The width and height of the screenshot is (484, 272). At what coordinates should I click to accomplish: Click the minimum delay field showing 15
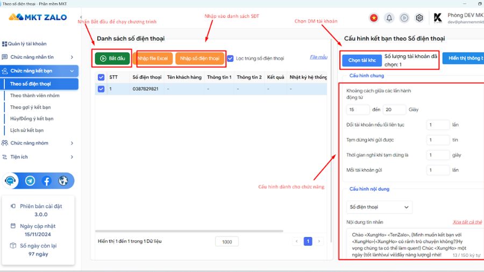pos(358,110)
